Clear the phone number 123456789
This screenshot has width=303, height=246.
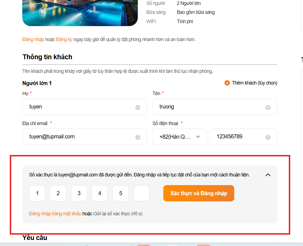(268, 137)
